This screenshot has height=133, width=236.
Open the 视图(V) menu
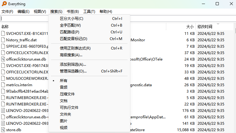point(40,12)
